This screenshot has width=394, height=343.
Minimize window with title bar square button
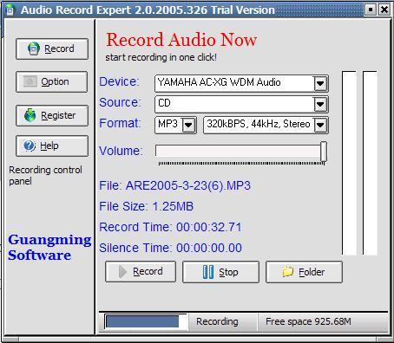point(371,10)
